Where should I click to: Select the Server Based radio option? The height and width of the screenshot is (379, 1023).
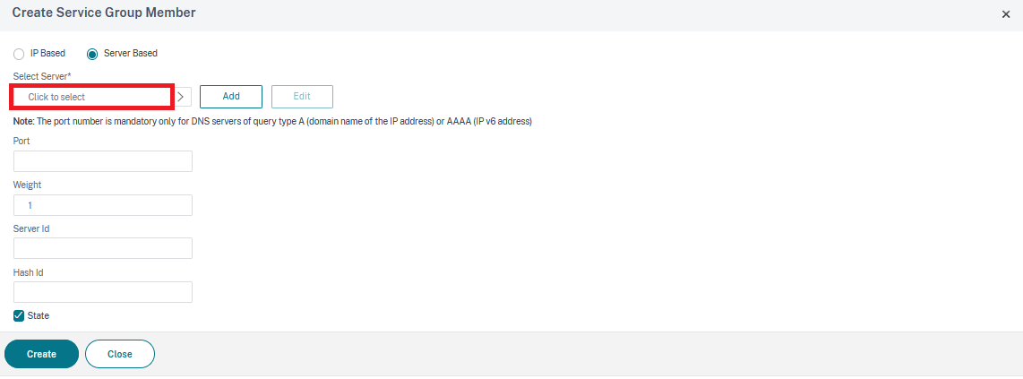click(92, 54)
